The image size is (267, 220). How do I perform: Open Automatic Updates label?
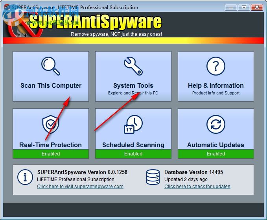216,145
